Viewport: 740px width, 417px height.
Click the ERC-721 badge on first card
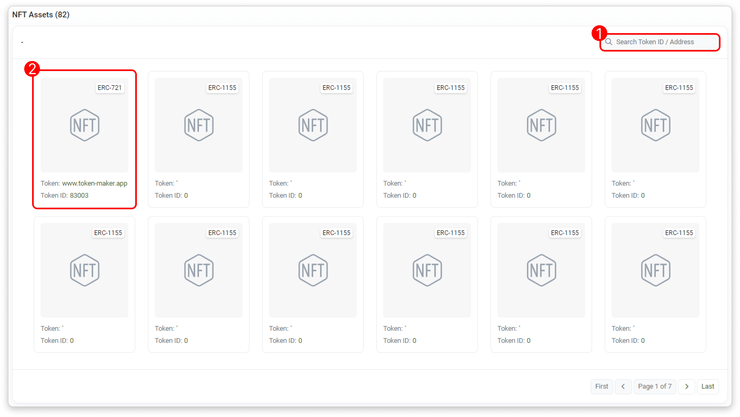(x=109, y=88)
